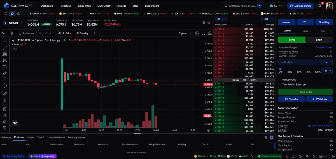Image resolution: width=336 pixels, height=159 pixels.
Task: Open the forecasting and measurement tools
Action: [5, 67]
